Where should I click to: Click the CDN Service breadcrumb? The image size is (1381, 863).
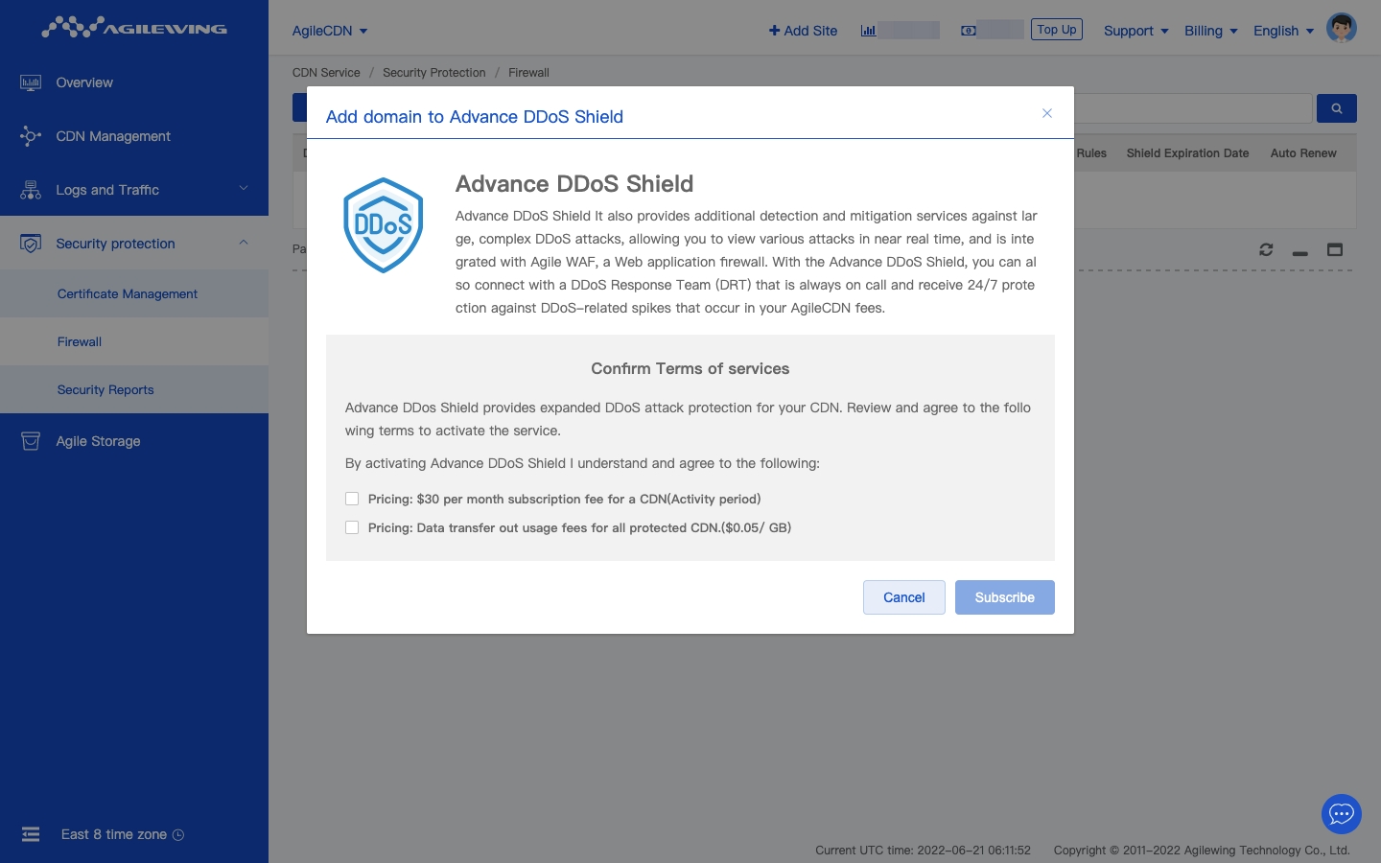(326, 73)
